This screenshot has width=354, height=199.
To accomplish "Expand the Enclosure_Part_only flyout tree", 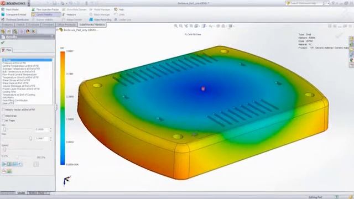I will pyautogui.click(x=58, y=30).
